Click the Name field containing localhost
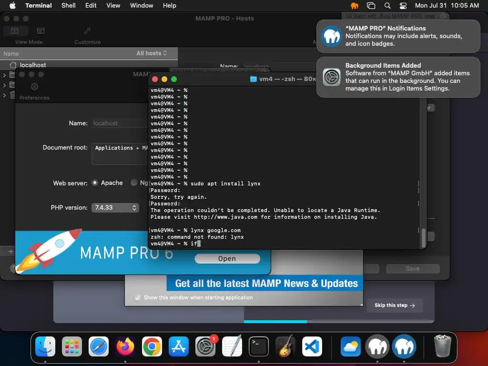 coord(120,123)
